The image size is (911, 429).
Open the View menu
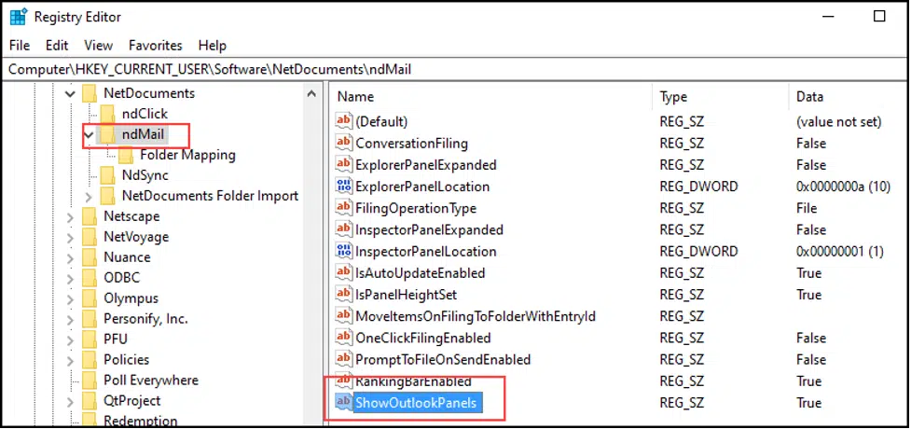pyautogui.click(x=98, y=46)
